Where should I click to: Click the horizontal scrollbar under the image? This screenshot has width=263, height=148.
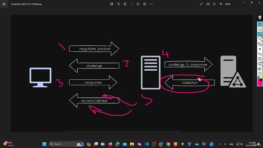pos(123,131)
